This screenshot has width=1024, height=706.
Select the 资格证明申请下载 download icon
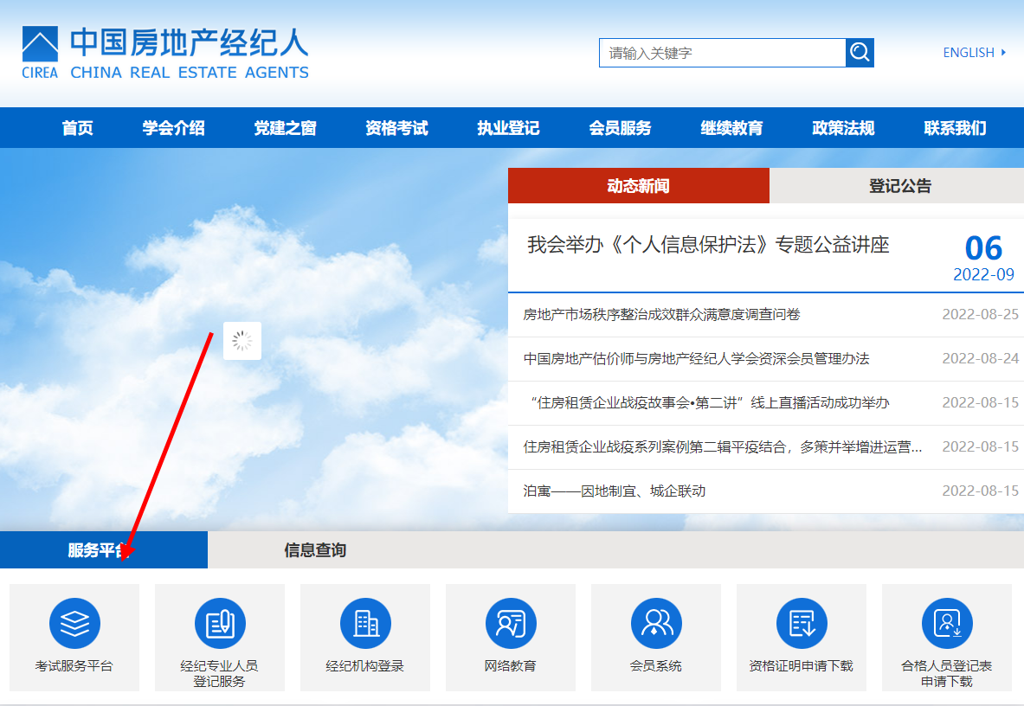802,637
